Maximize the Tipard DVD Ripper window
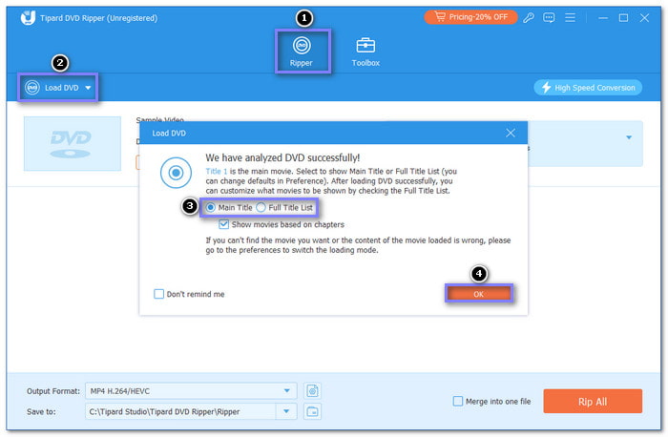Viewport: 668px width, 437px height. tap(623, 18)
